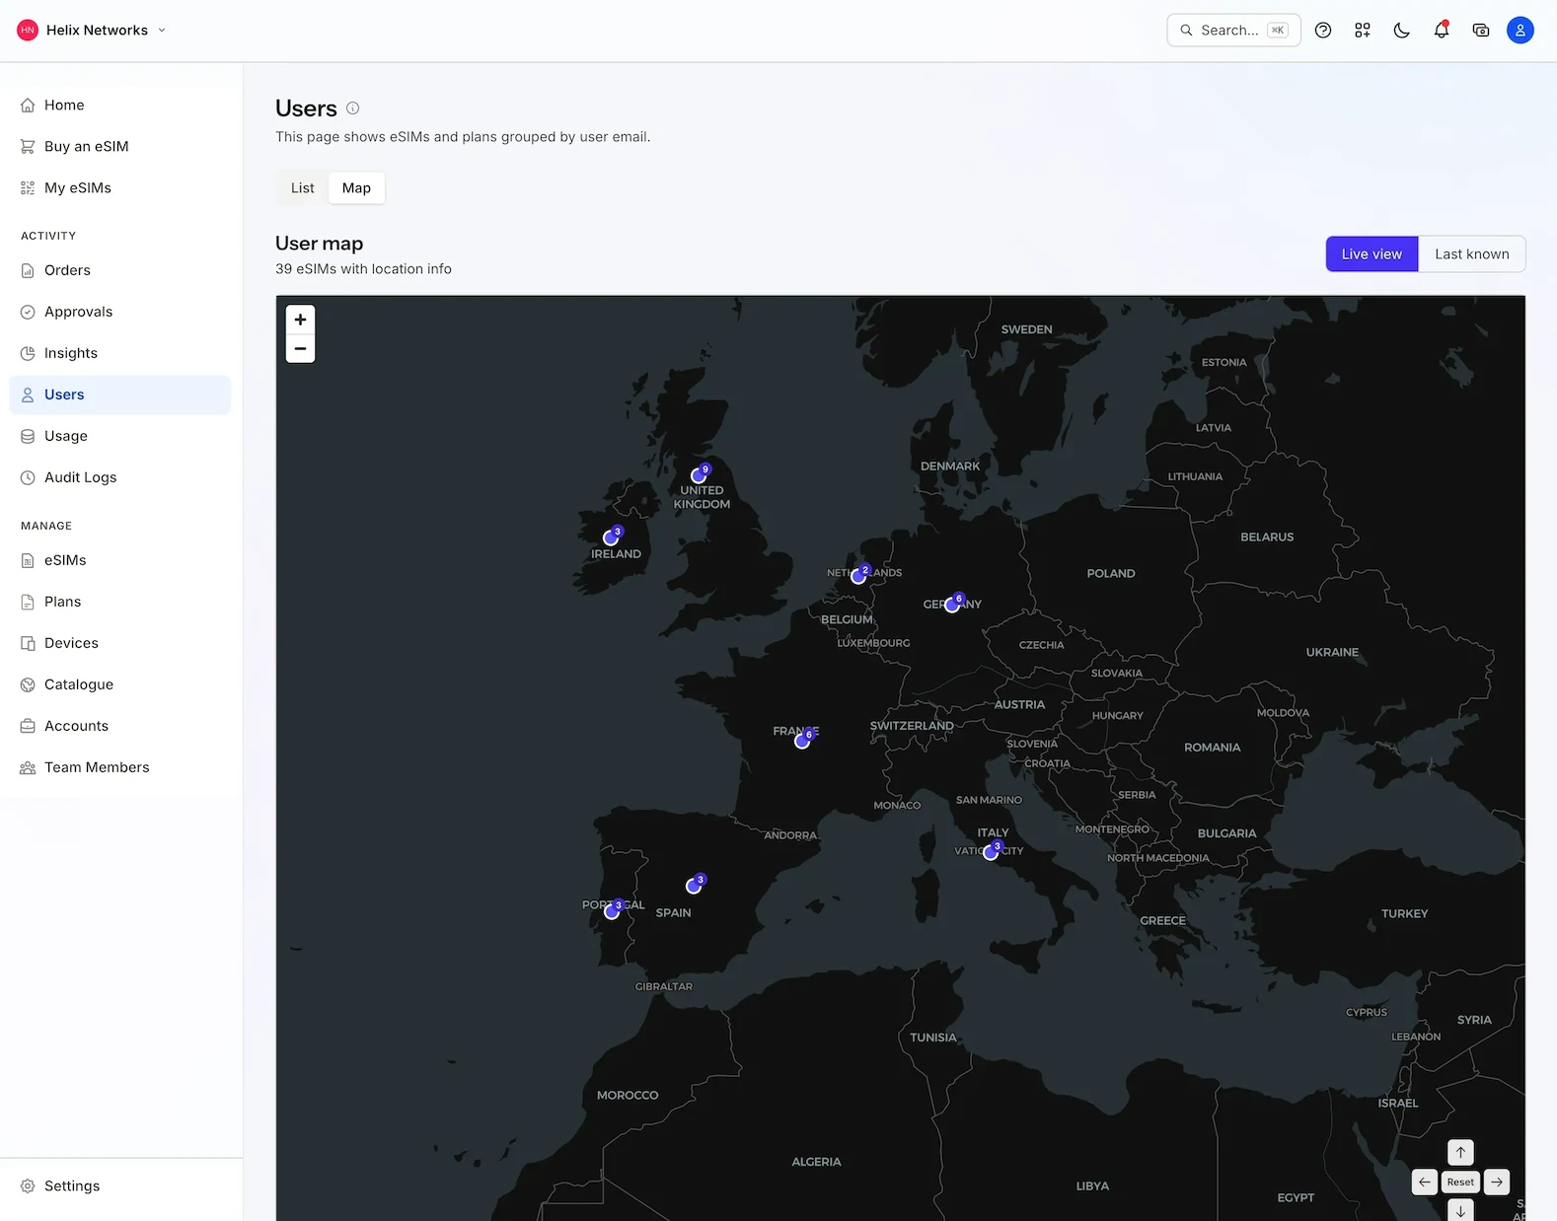Switch to the List tab
The image size is (1557, 1221).
point(303,188)
